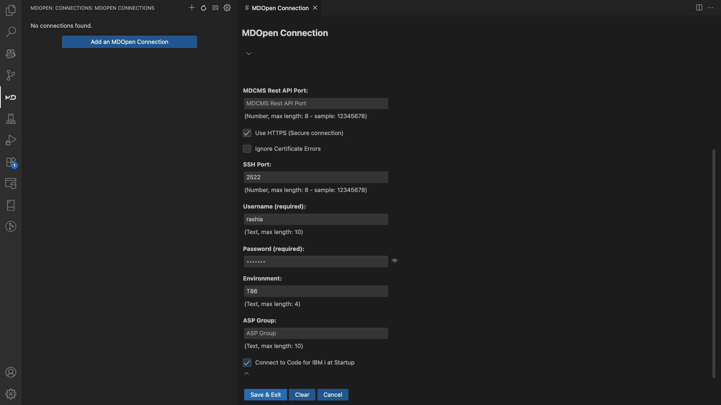Show the password with the eye icon
This screenshot has width=721, height=405.
(395, 261)
